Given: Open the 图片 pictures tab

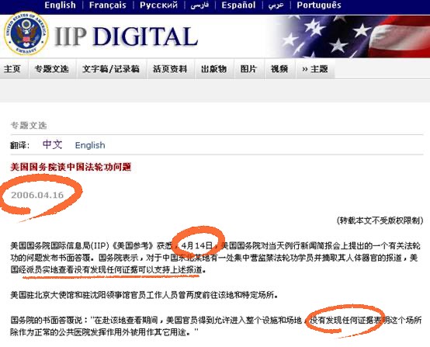Looking at the screenshot, I should (x=248, y=69).
